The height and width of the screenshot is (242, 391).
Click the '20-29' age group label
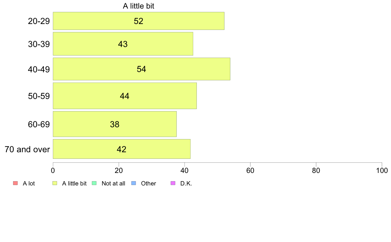[x=39, y=21]
